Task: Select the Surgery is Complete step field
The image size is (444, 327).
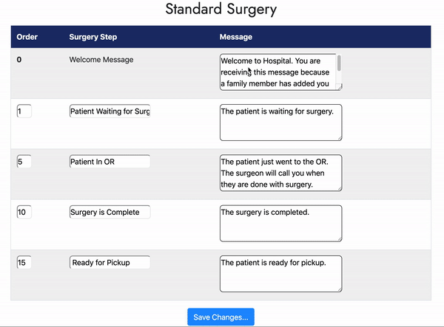Action: point(110,213)
